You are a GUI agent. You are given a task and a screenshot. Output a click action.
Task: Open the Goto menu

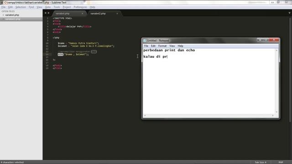[x=48, y=7]
